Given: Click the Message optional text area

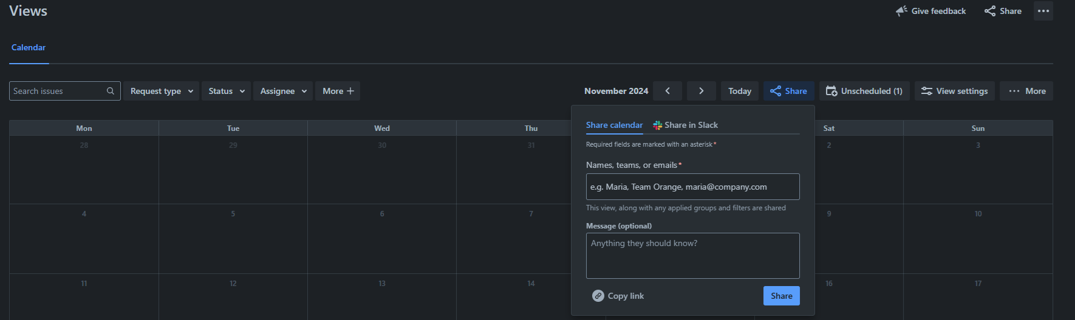Looking at the screenshot, I should pyautogui.click(x=692, y=256).
